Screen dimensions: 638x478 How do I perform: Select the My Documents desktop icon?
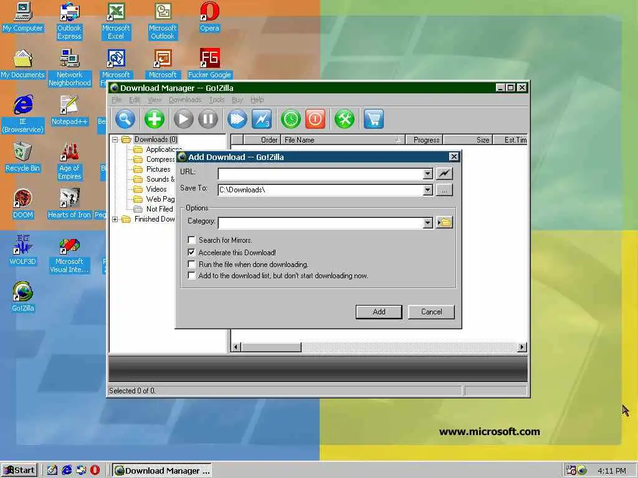[22, 64]
